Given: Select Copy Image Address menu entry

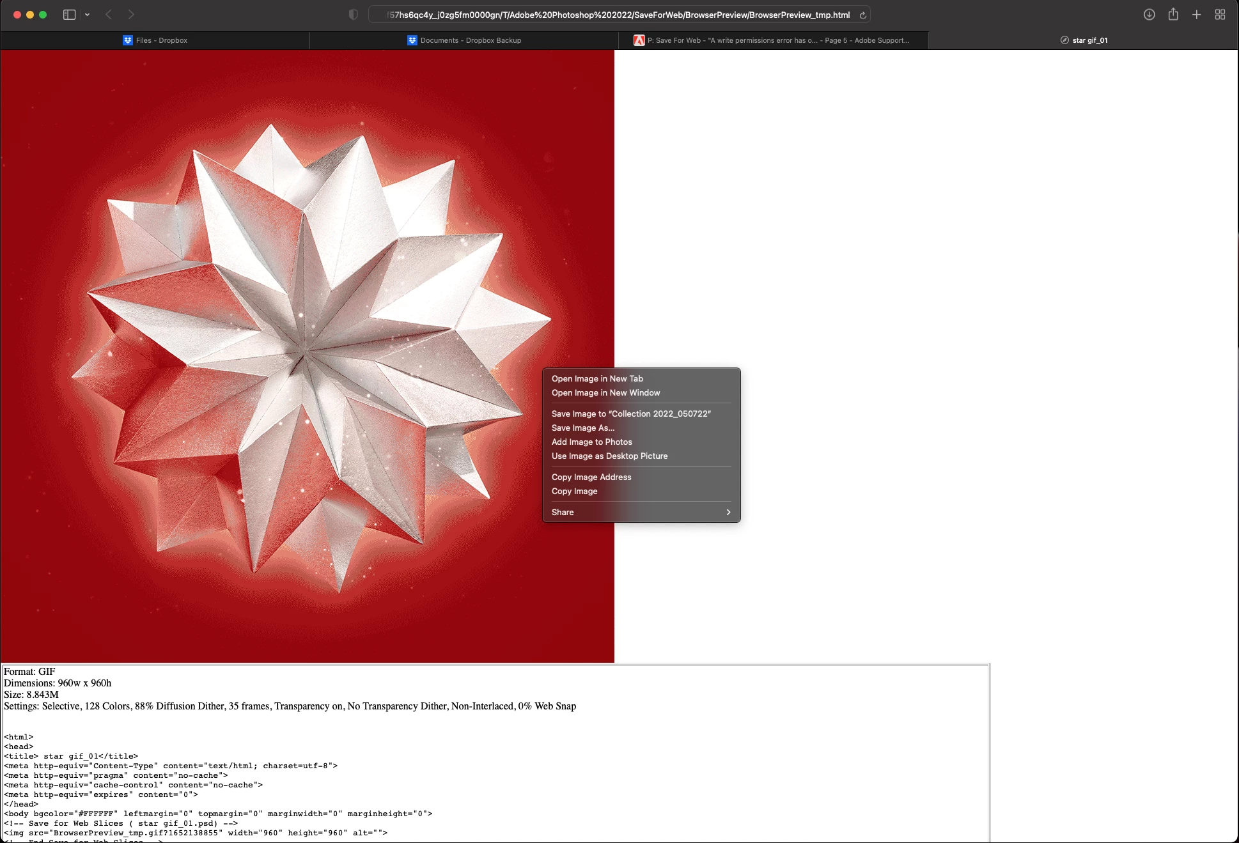Looking at the screenshot, I should [591, 477].
